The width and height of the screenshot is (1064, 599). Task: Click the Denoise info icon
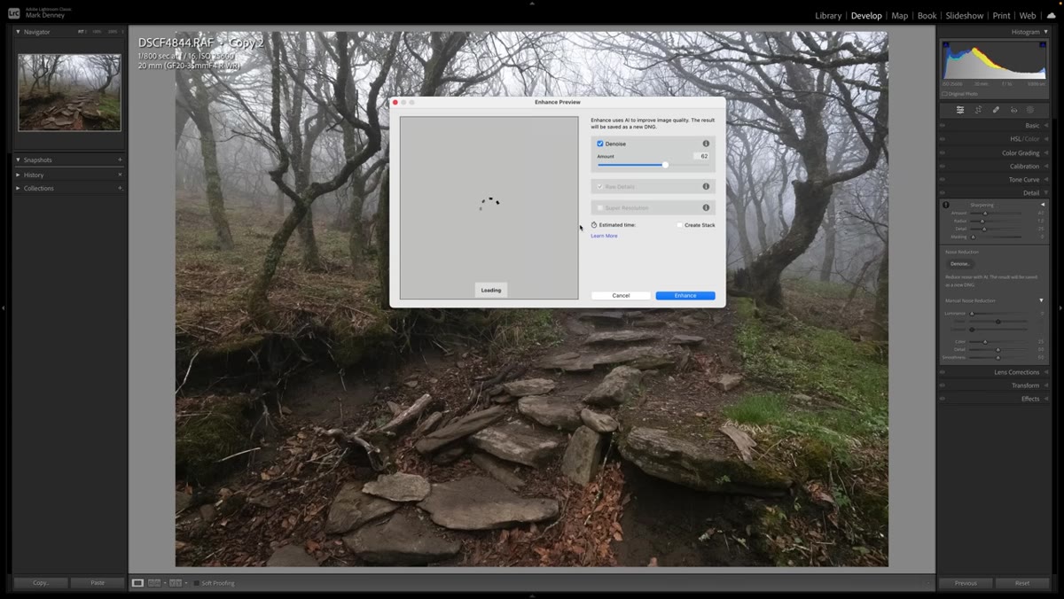pos(706,144)
